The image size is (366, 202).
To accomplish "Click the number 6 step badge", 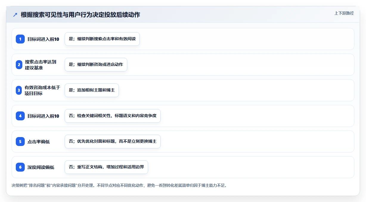I will pos(20,167).
